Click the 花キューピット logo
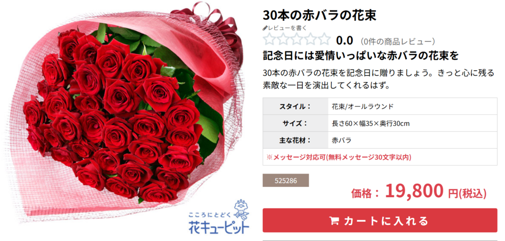 tap(218, 217)
